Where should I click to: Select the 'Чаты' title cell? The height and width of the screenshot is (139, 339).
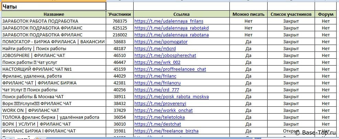click(54, 7)
